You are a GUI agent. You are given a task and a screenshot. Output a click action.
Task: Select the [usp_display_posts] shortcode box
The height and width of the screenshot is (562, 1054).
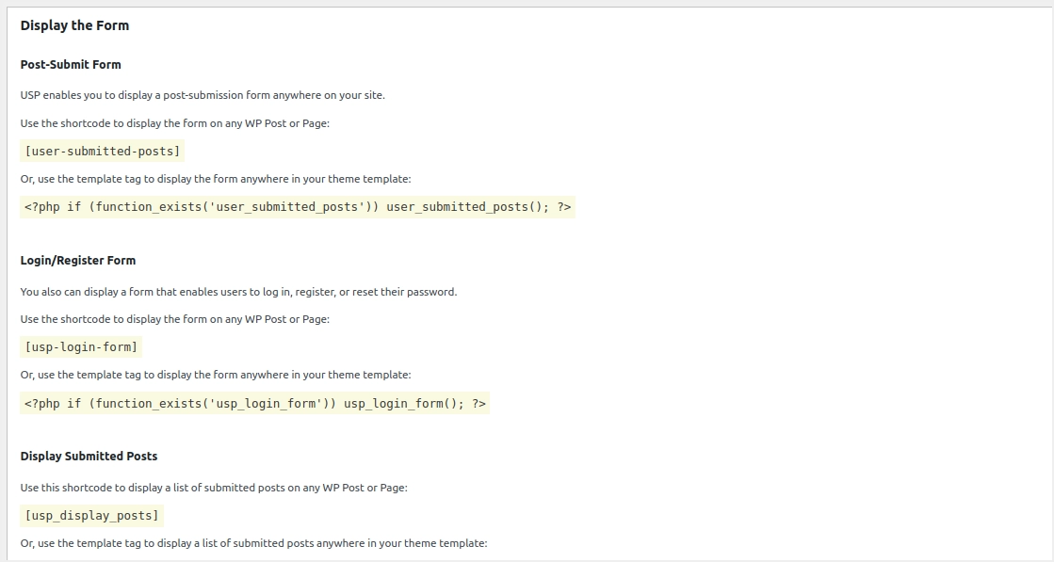coord(92,516)
